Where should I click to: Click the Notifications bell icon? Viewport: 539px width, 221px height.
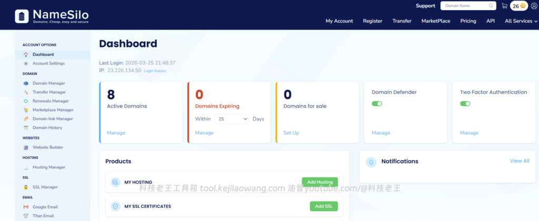(371, 162)
